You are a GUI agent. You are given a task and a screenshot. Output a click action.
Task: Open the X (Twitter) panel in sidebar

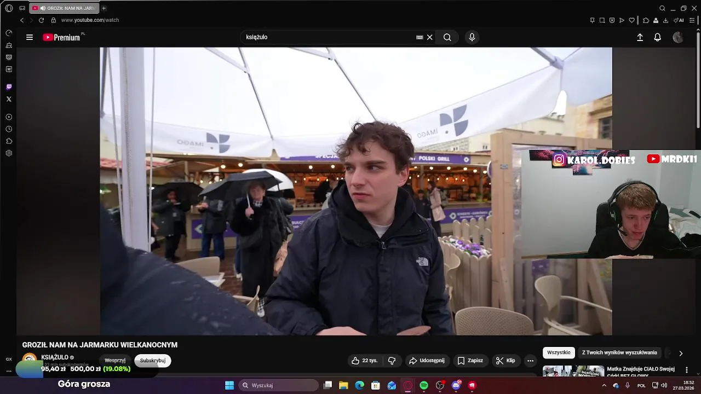pos(9,99)
